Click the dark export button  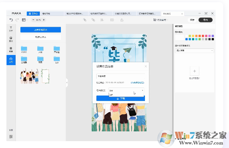(205, 20)
